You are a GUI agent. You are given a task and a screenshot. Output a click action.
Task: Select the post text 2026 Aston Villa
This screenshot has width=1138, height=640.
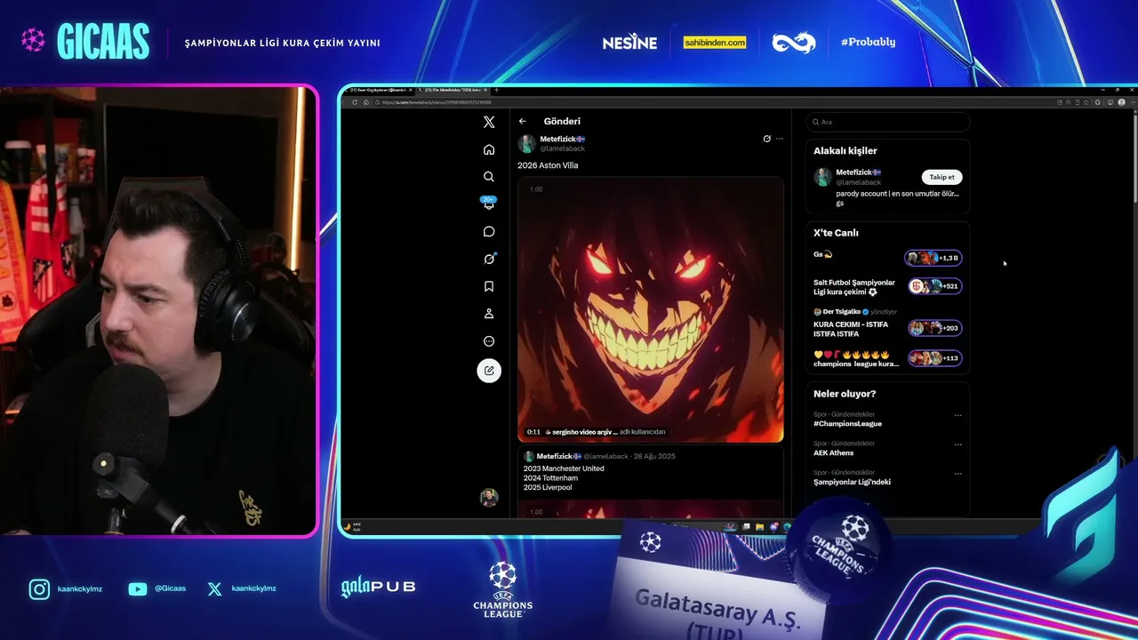click(548, 165)
